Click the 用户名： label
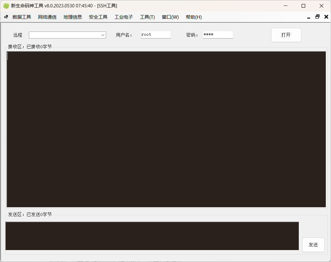The width and height of the screenshot is (331, 262). pos(124,35)
